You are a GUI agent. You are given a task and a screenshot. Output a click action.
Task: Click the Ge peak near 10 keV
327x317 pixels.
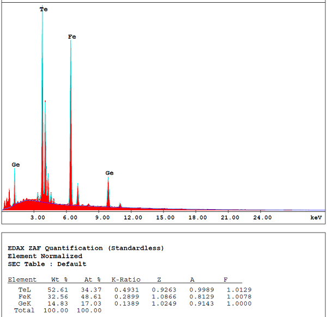click(x=108, y=192)
